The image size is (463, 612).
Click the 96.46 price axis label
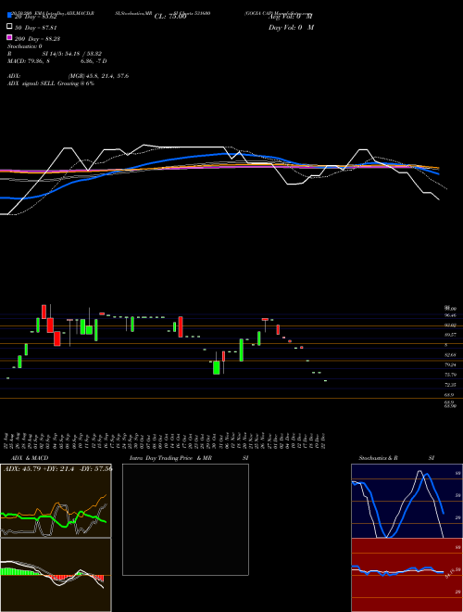coord(451,314)
